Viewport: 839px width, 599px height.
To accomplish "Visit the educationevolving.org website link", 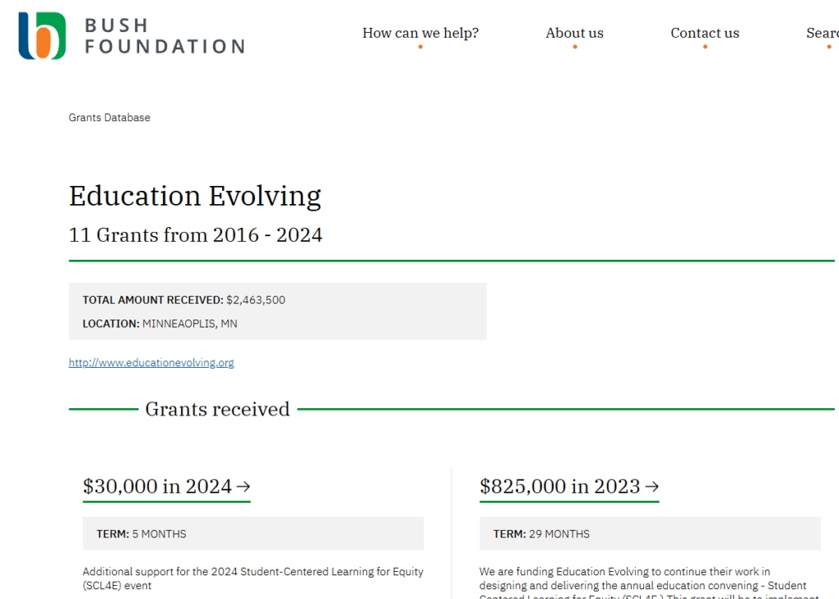I will pyautogui.click(x=151, y=362).
